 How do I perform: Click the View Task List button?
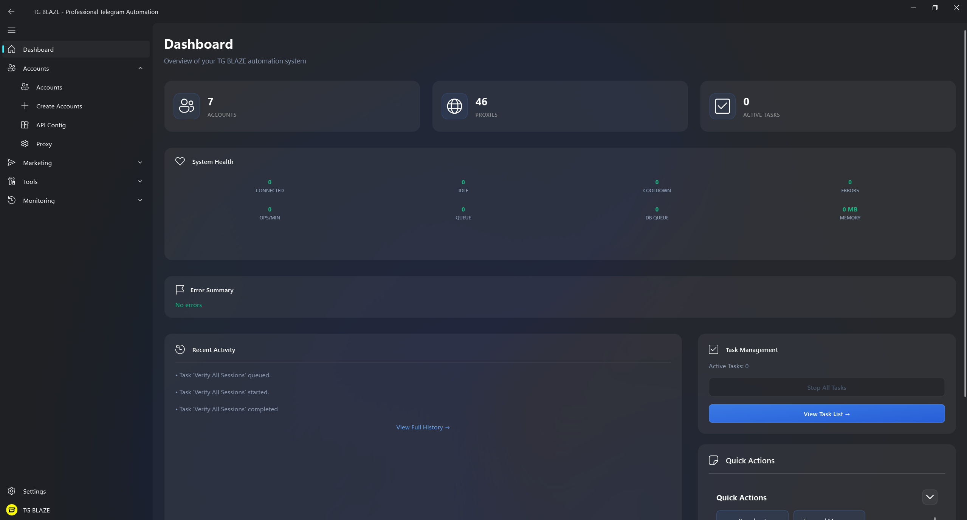pos(827,414)
